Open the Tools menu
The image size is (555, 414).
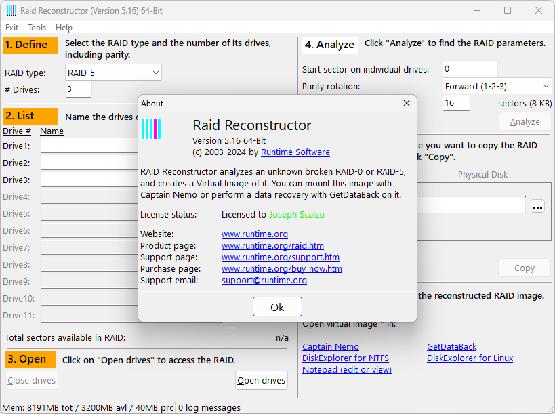tap(37, 28)
